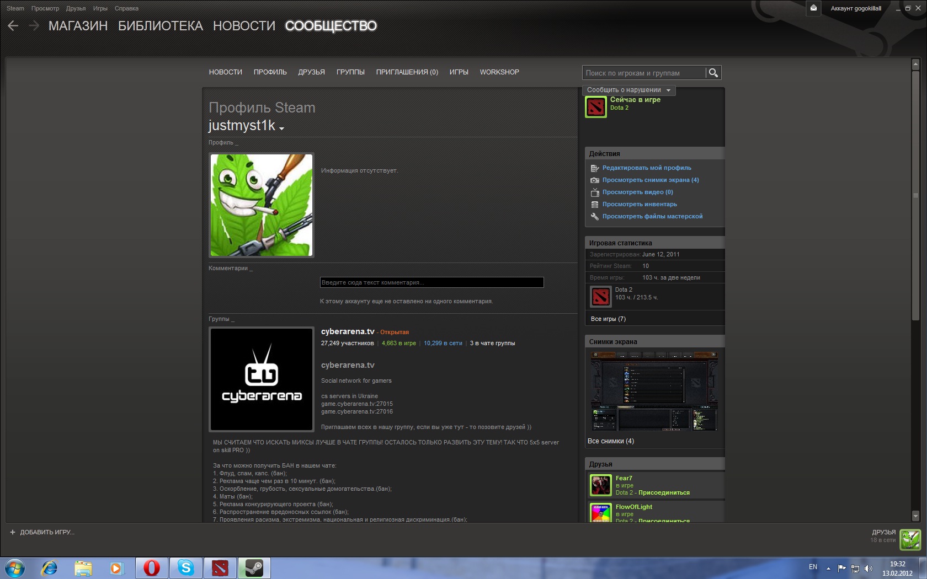This screenshot has height=579, width=927.
Task: Open the Steam menu
Action: [x=15, y=8]
